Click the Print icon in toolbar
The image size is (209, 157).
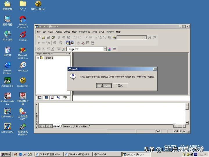click(54, 43)
